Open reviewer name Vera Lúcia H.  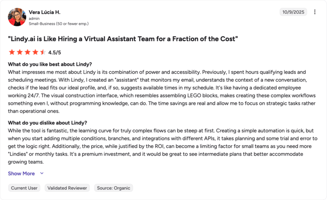(45, 12)
